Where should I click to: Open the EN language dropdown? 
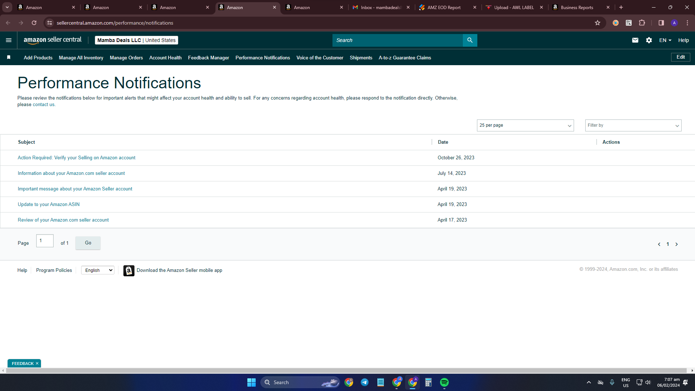[x=665, y=40]
